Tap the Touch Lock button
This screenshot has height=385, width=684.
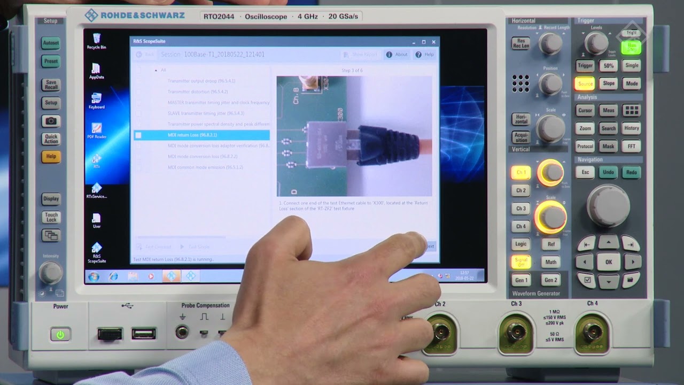point(51,217)
